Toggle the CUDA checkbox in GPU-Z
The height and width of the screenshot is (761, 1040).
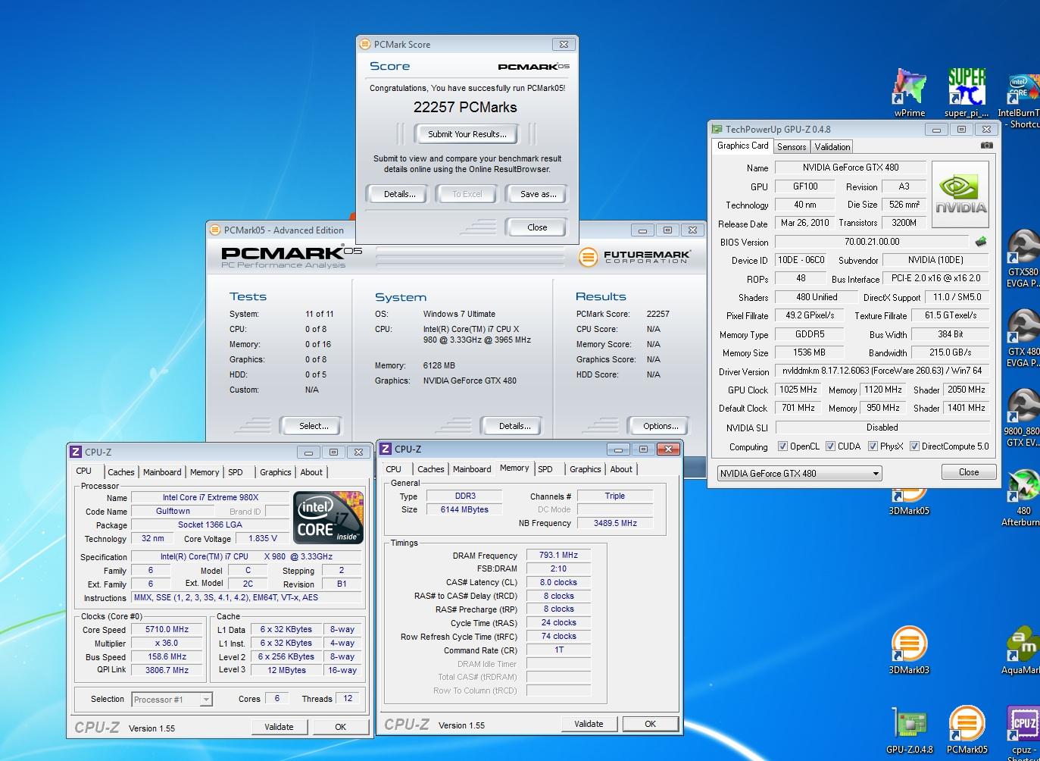[x=831, y=446]
